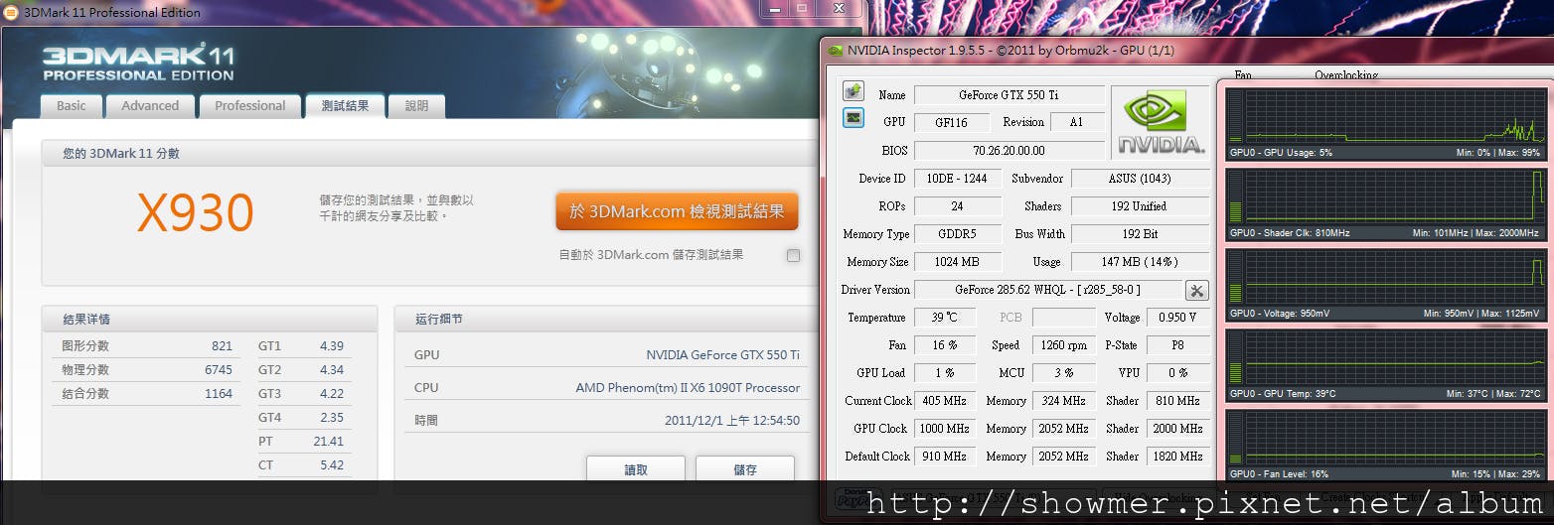Screen dimensions: 1554x525
Task: Tick the auto-save results to 3DMark.com checkbox
Action: pyautogui.click(x=793, y=256)
